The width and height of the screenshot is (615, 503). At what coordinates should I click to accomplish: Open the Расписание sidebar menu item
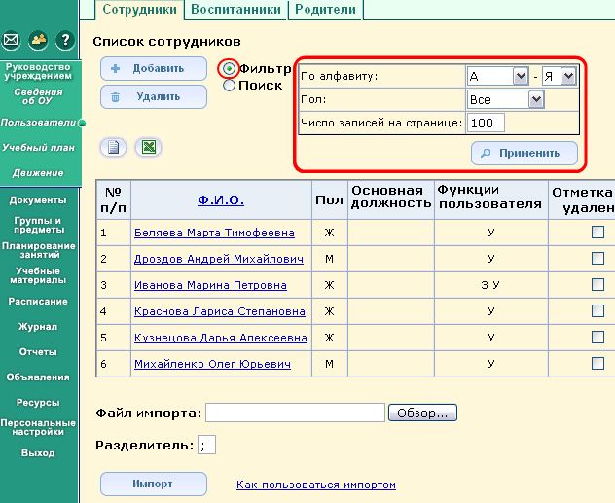pos(39,302)
